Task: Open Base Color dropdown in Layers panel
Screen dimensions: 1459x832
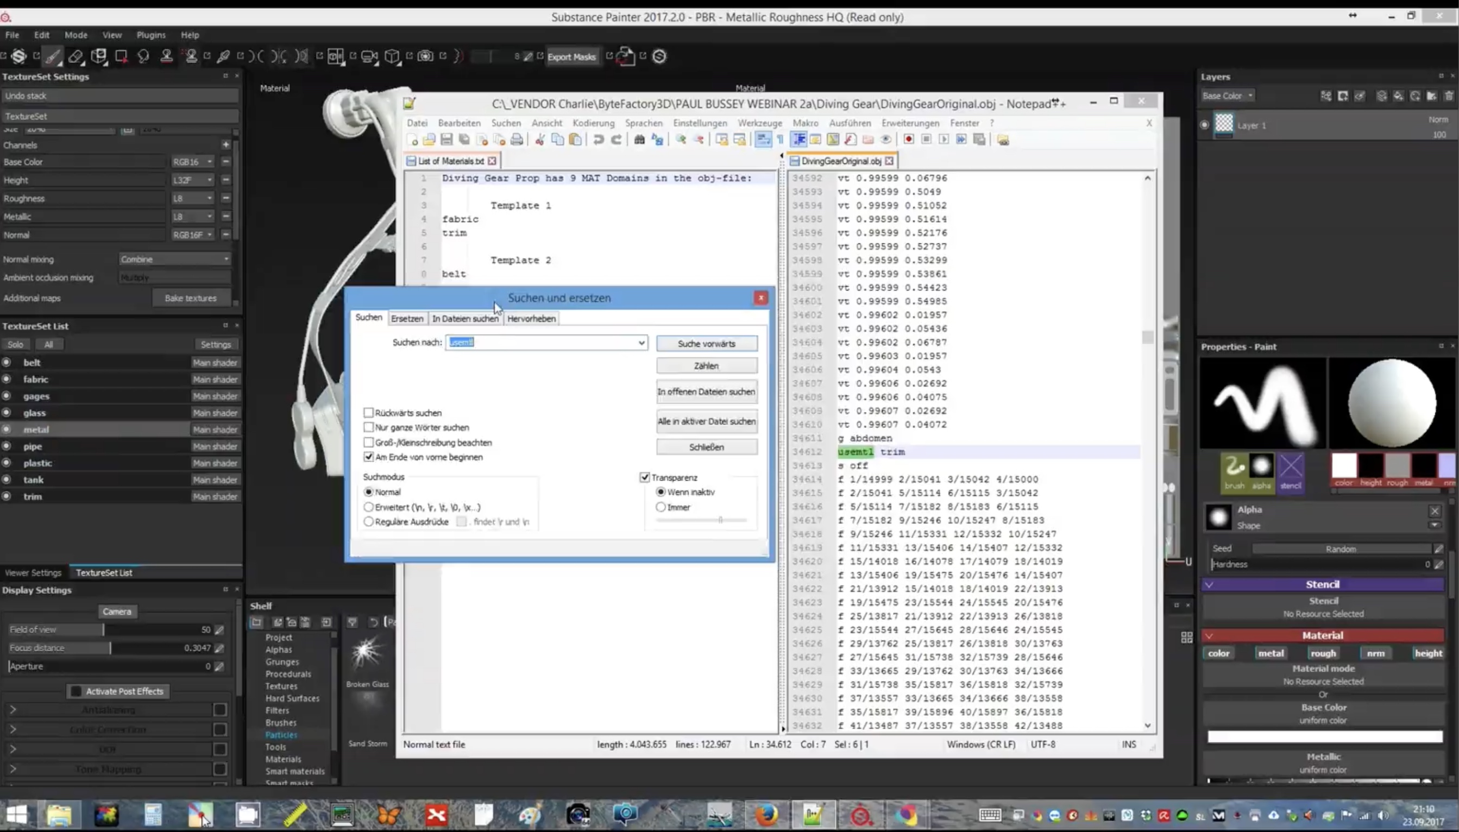Action: point(1227,96)
